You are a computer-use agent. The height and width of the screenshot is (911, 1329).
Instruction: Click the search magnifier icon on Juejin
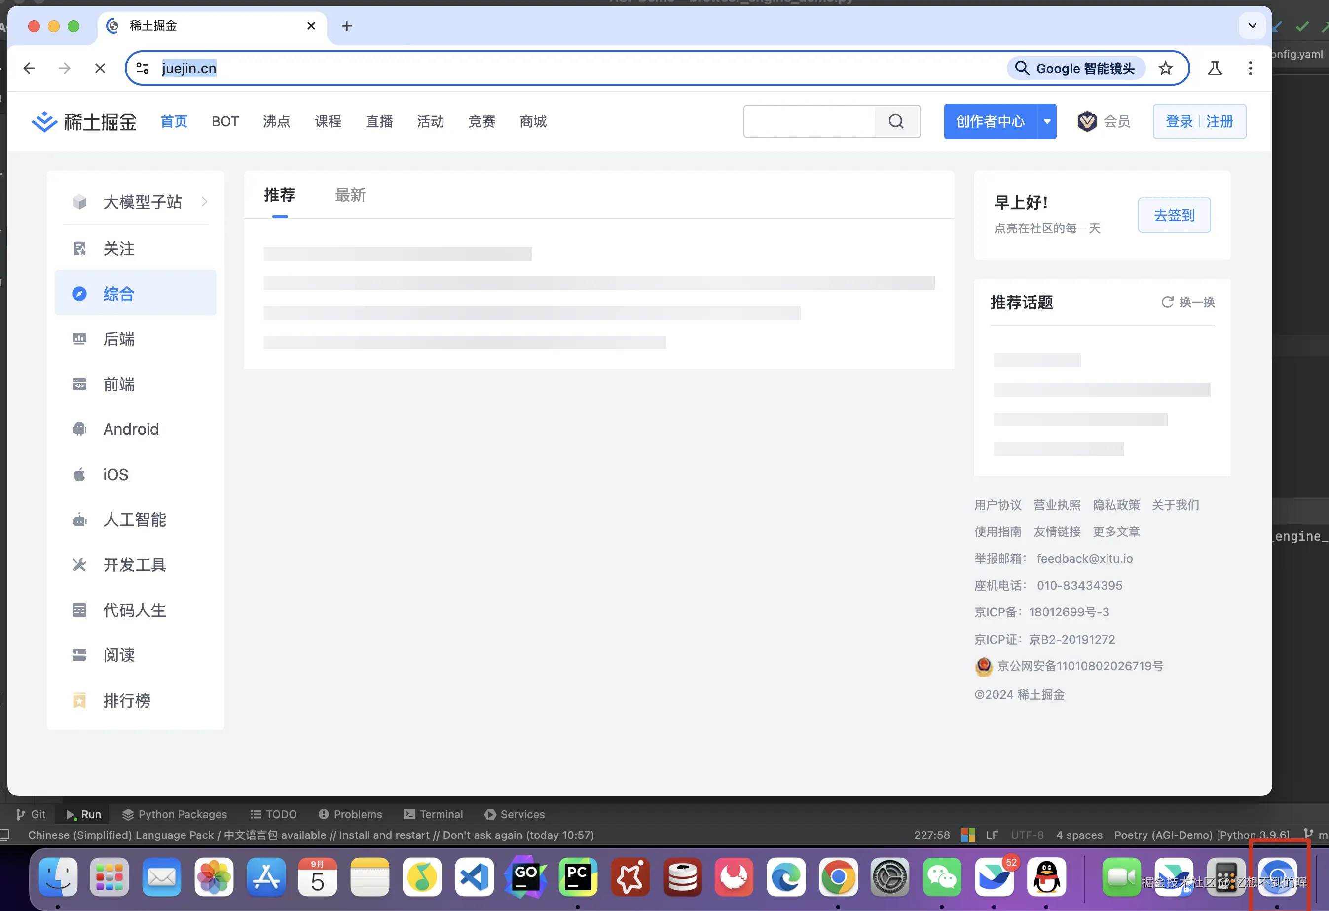pos(895,121)
